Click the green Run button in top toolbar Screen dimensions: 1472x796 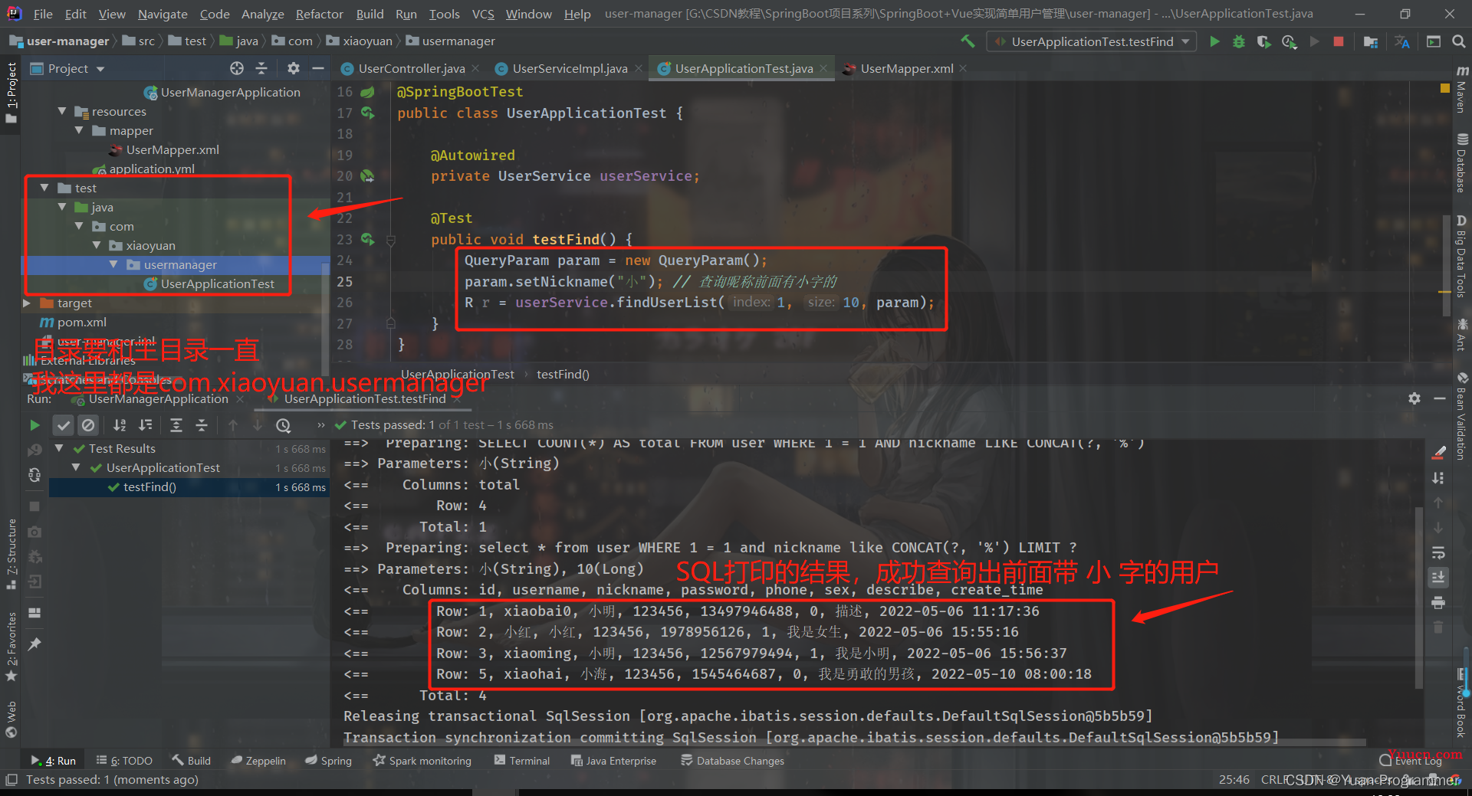(x=1214, y=41)
